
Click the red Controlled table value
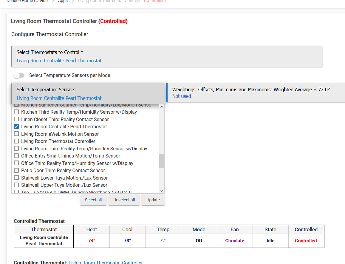[x=306, y=241]
